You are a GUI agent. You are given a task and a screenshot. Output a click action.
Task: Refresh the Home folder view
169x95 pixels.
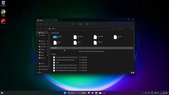pos(113,29)
